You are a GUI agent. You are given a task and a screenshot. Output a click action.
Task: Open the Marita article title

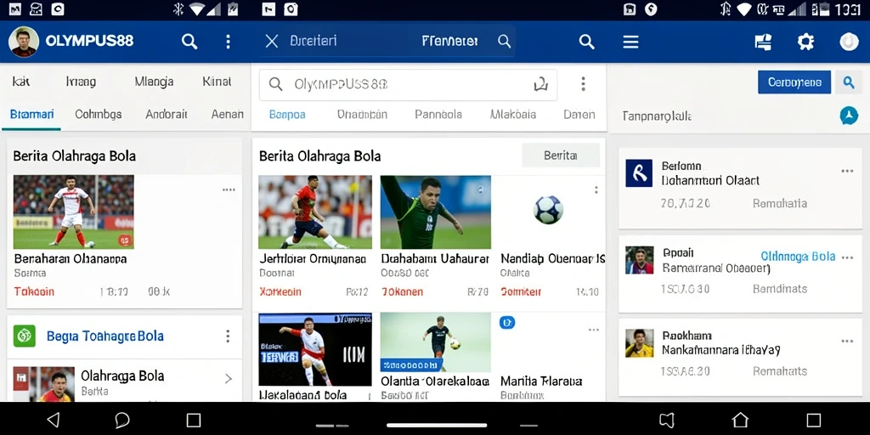point(541,381)
